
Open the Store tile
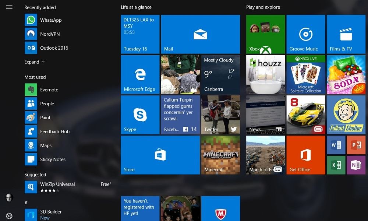(160, 155)
